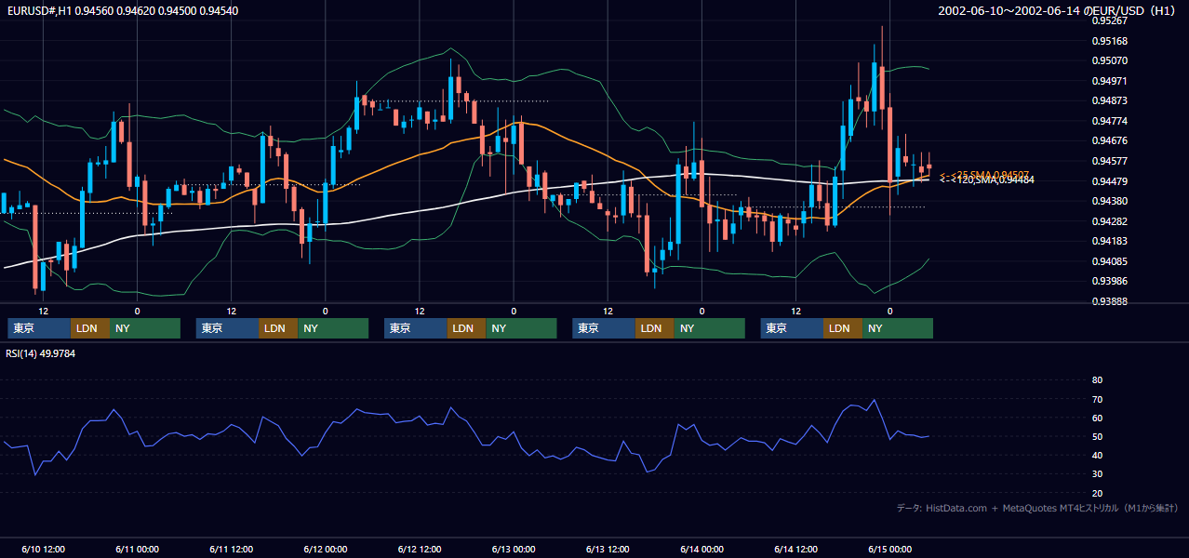Click price level 0.93986 on price axis
Viewport: 1189px width, 558px height.
1111,281
